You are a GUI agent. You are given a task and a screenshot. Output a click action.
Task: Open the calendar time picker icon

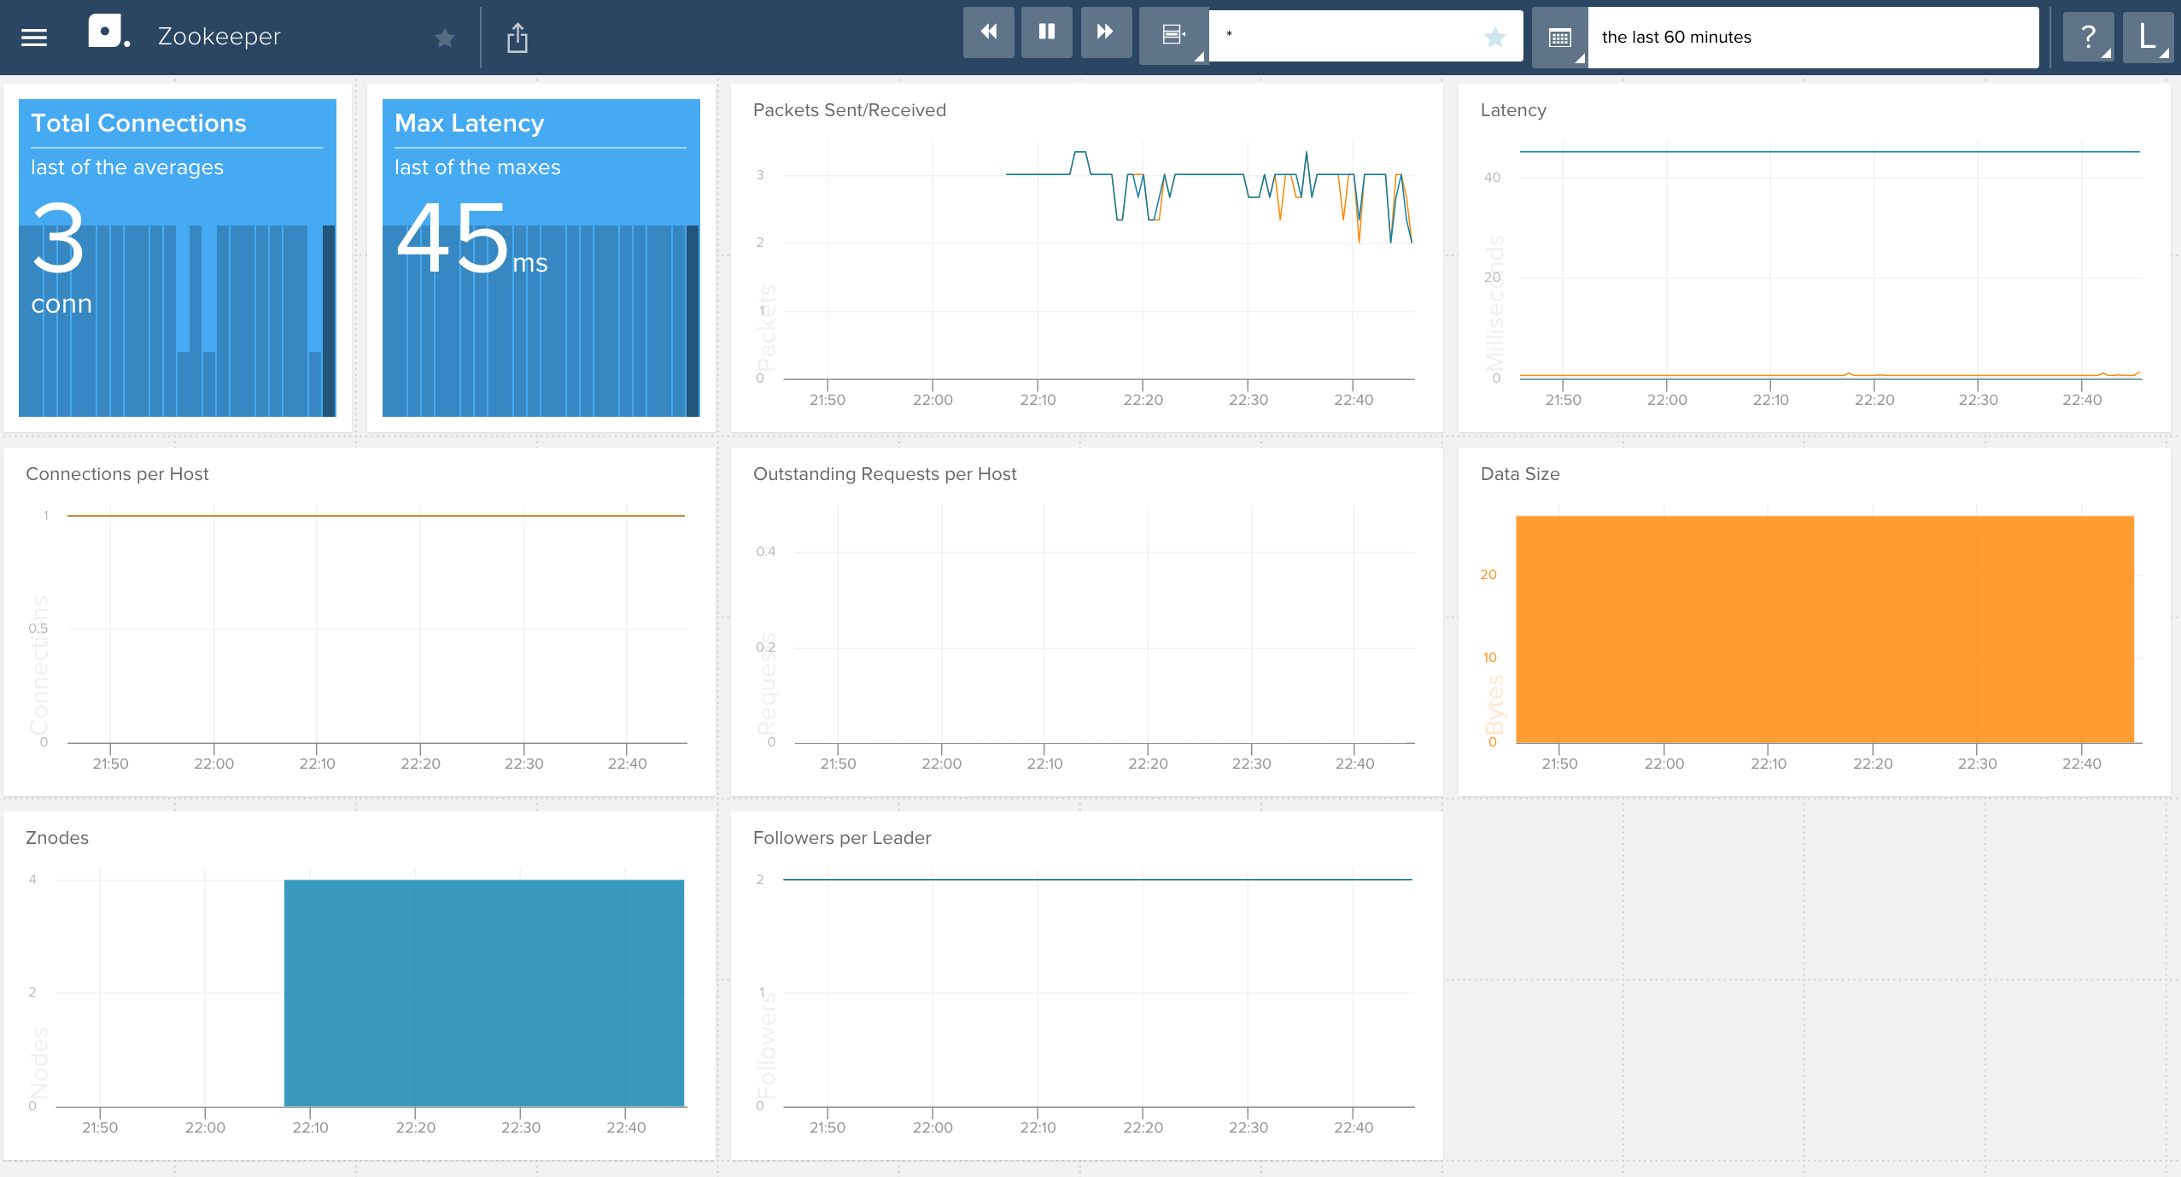click(x=1559, y=38)
